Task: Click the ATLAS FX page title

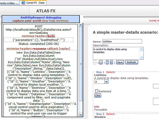Action: point(46,11)
